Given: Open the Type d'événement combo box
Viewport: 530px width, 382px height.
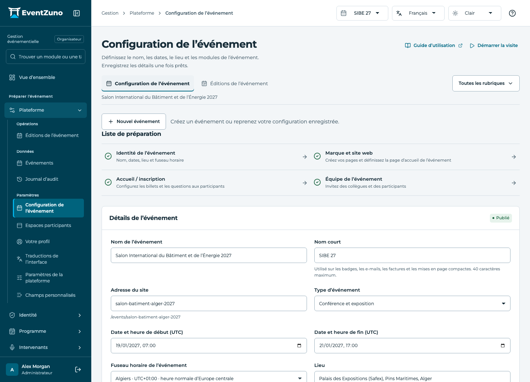Looking at the screenshot, I should point(412,303).
